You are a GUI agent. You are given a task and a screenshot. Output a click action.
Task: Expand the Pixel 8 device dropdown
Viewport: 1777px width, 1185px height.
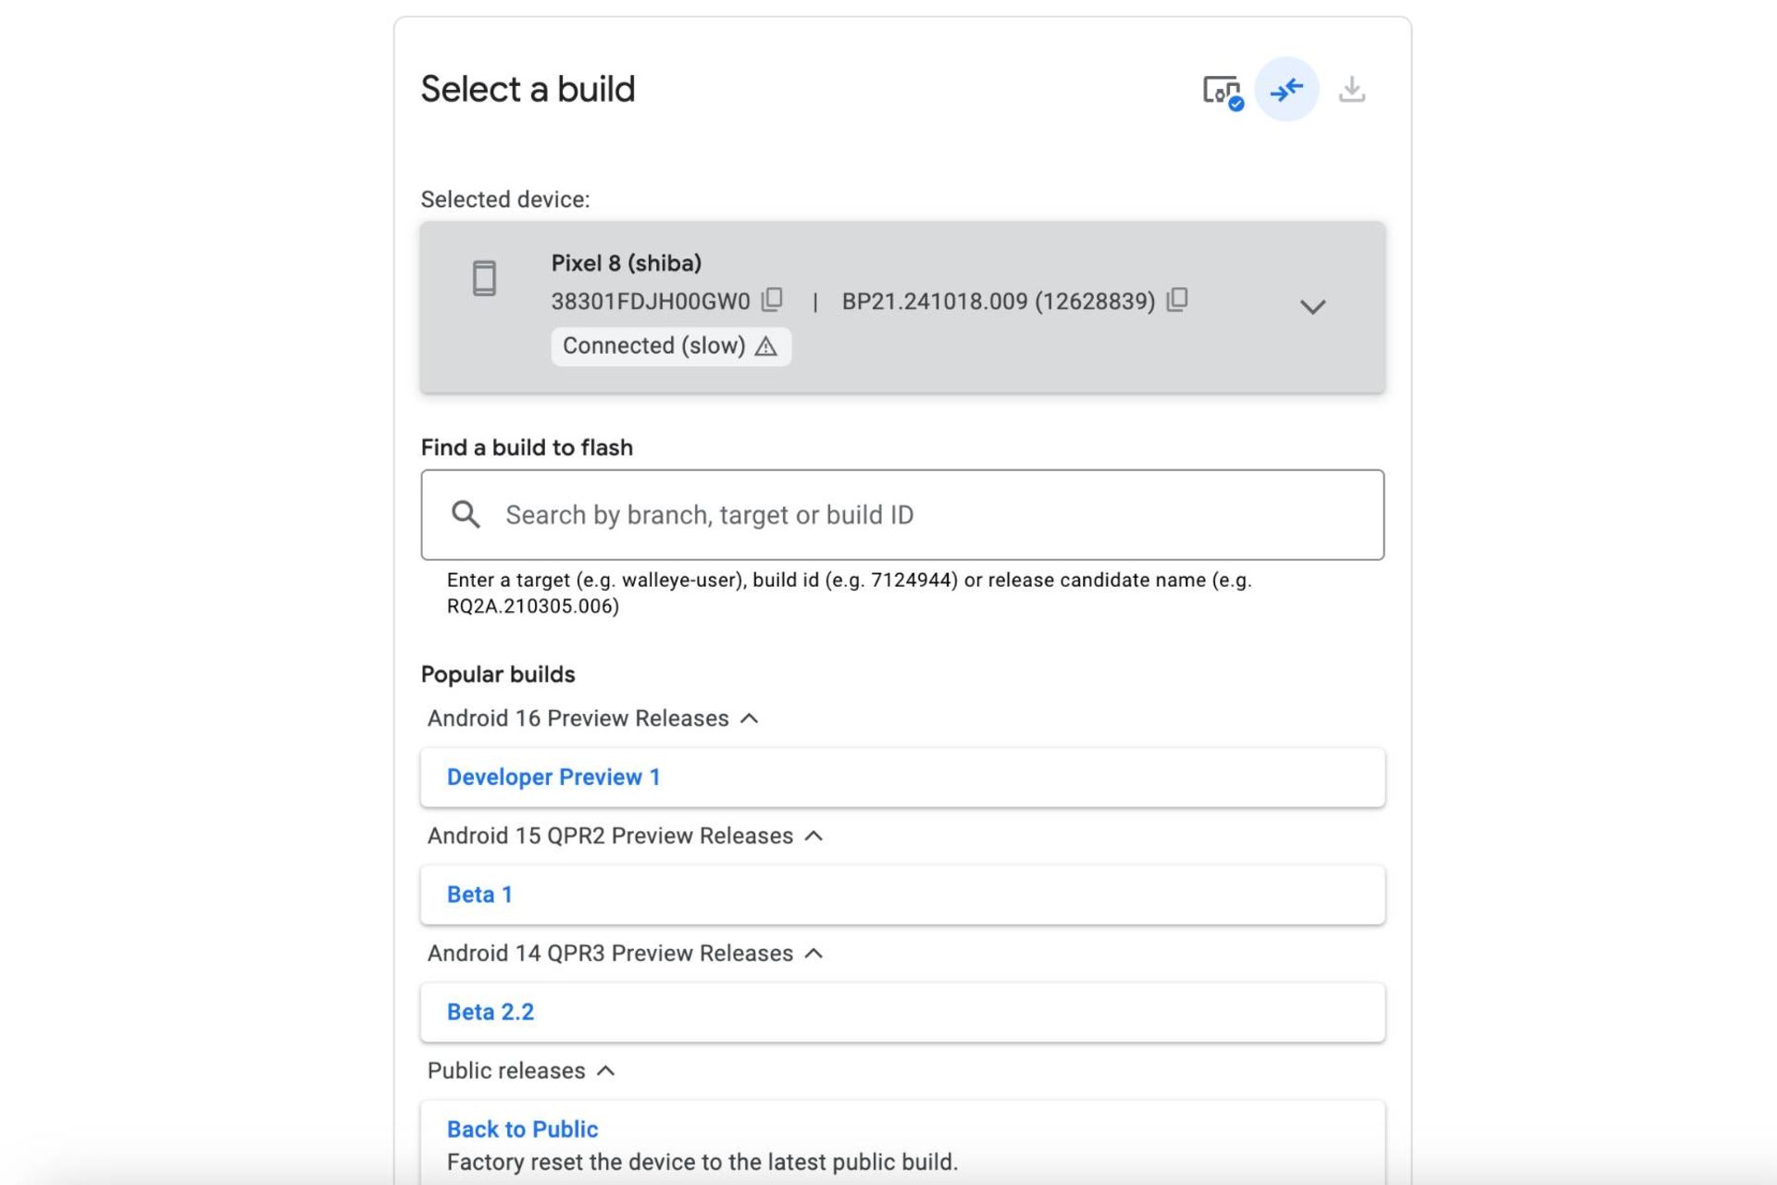tap(1311, 306)
